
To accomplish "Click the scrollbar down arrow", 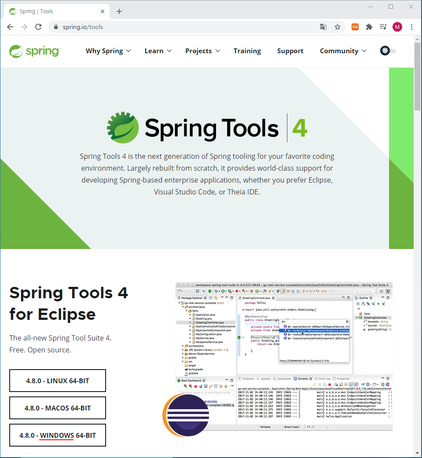I will pos(418,453).
